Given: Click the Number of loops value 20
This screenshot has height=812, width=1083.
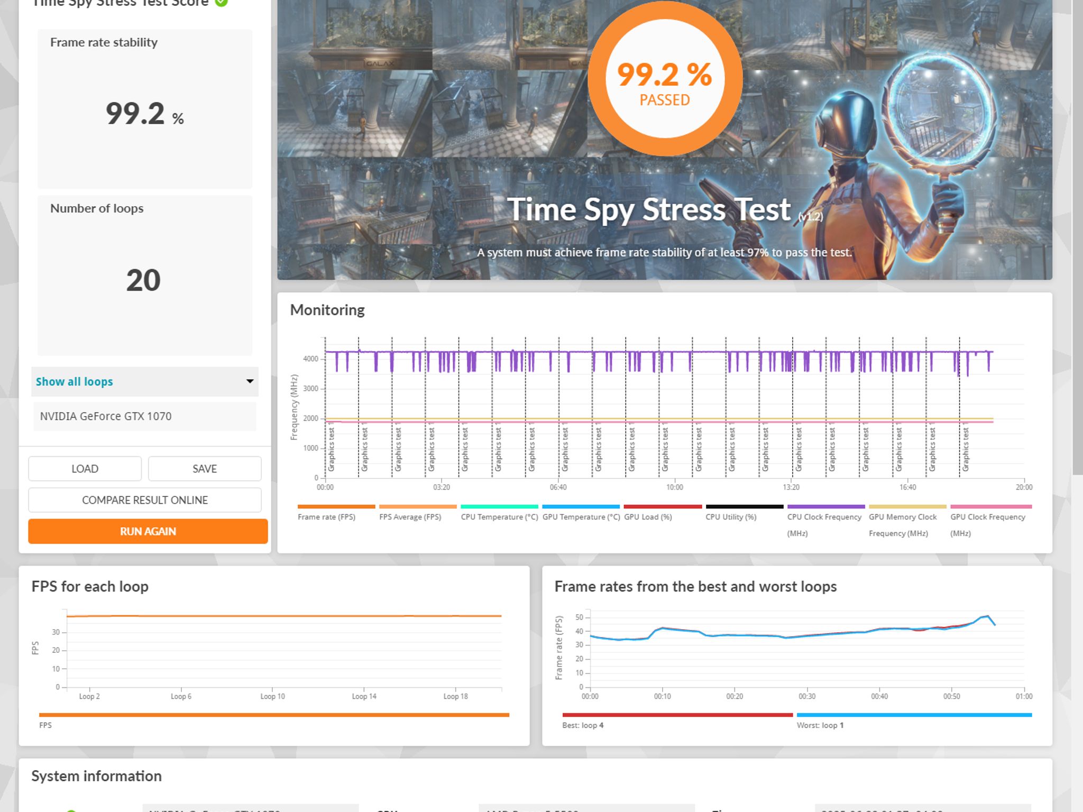Looking at the screenshot, I should (x=143, y=280).
